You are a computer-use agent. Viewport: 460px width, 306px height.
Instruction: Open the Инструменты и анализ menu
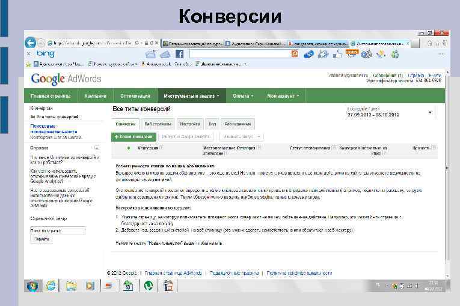(192, 96)
